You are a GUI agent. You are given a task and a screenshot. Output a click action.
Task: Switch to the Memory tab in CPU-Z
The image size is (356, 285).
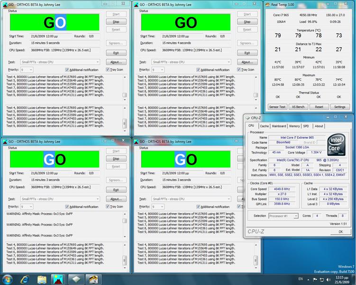click(x=294, y=126)
